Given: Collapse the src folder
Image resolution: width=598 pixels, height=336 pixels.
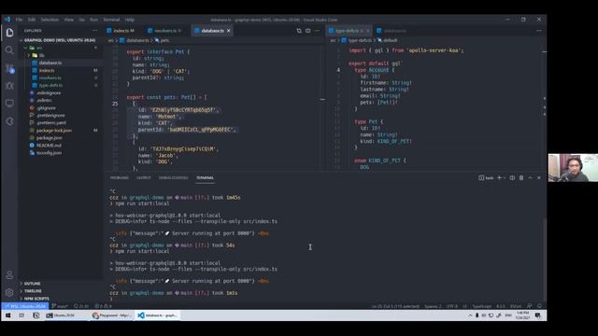Looking at the screenshot, I should [60, 48].
